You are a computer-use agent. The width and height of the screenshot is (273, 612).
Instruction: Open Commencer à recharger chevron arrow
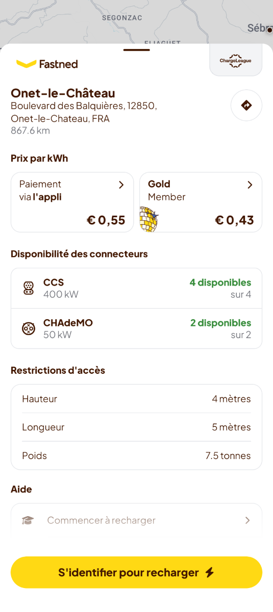(247, 520)
